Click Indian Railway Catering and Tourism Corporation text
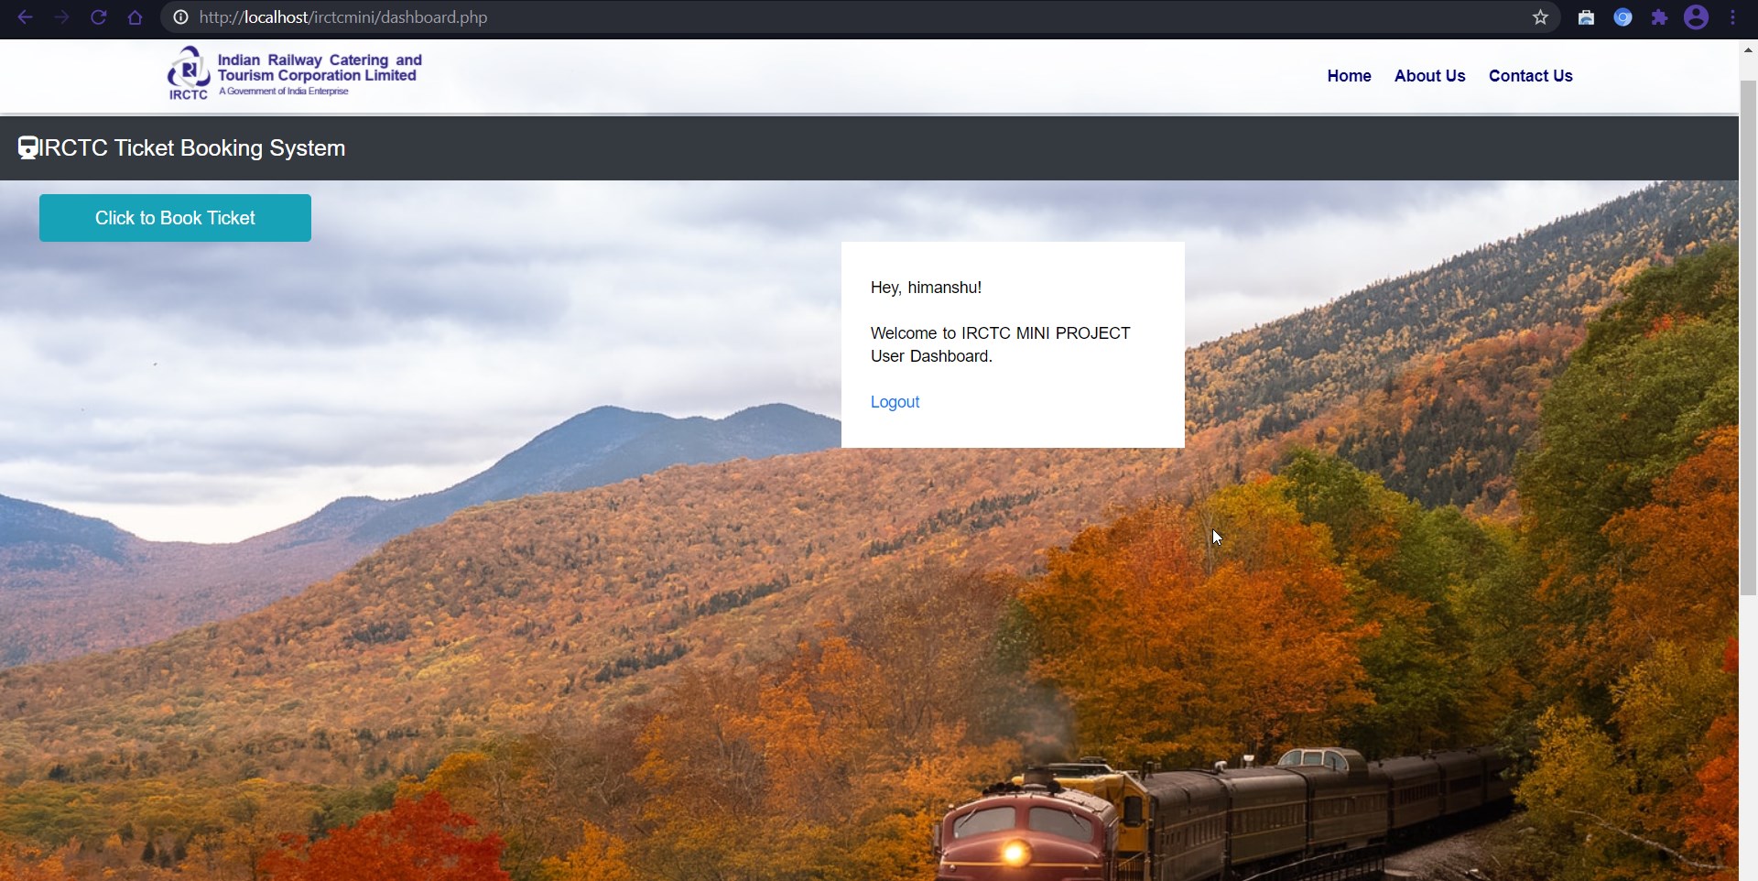This screenshot has width=1758, height=881. 320,68
